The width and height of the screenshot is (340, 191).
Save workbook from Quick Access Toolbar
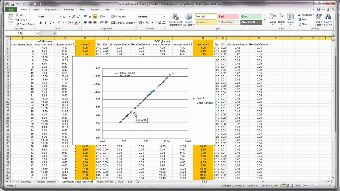[x=12, y=4]
